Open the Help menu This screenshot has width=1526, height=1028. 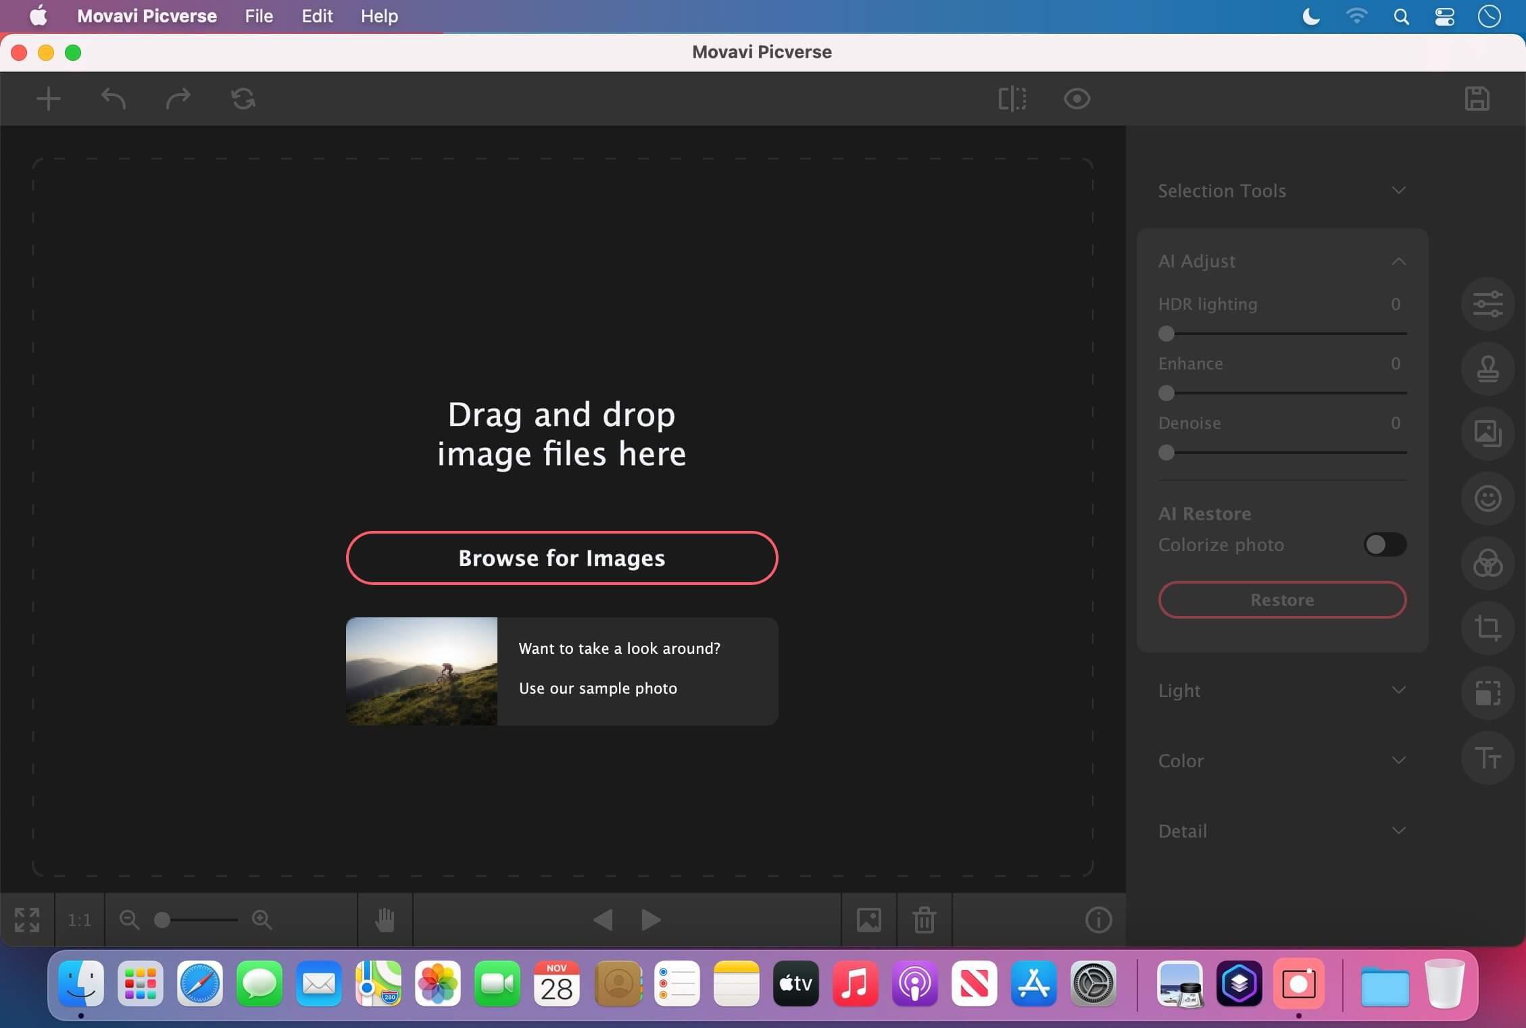click(378, 16)
